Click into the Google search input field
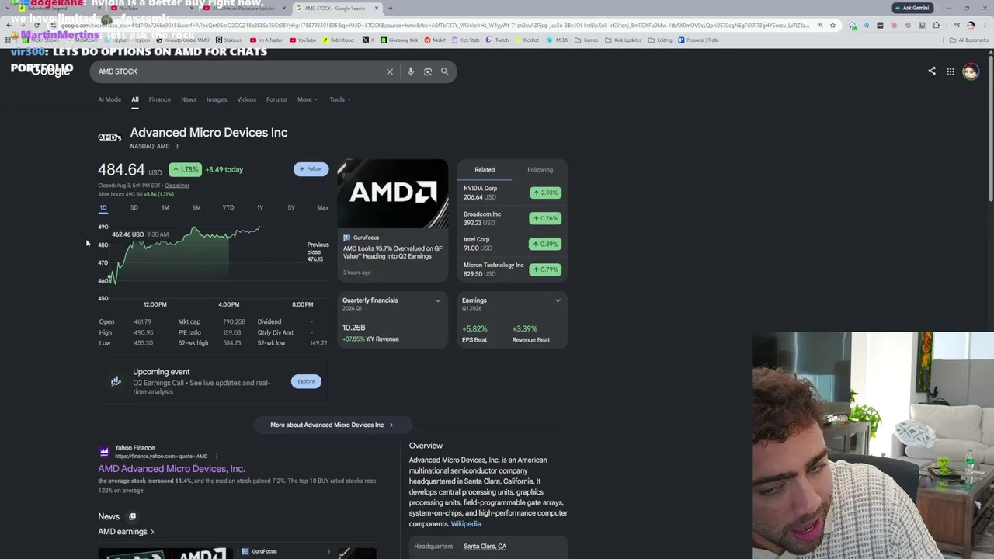The width and height of the screenshot is (994, 559). (241, 71)
